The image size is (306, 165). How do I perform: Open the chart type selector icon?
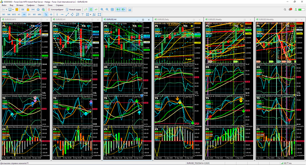(x=4, y=9)
